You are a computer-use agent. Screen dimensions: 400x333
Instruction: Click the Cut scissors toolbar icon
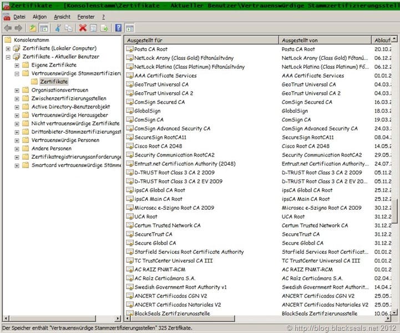pyautogui.click(x=58, y=28)
